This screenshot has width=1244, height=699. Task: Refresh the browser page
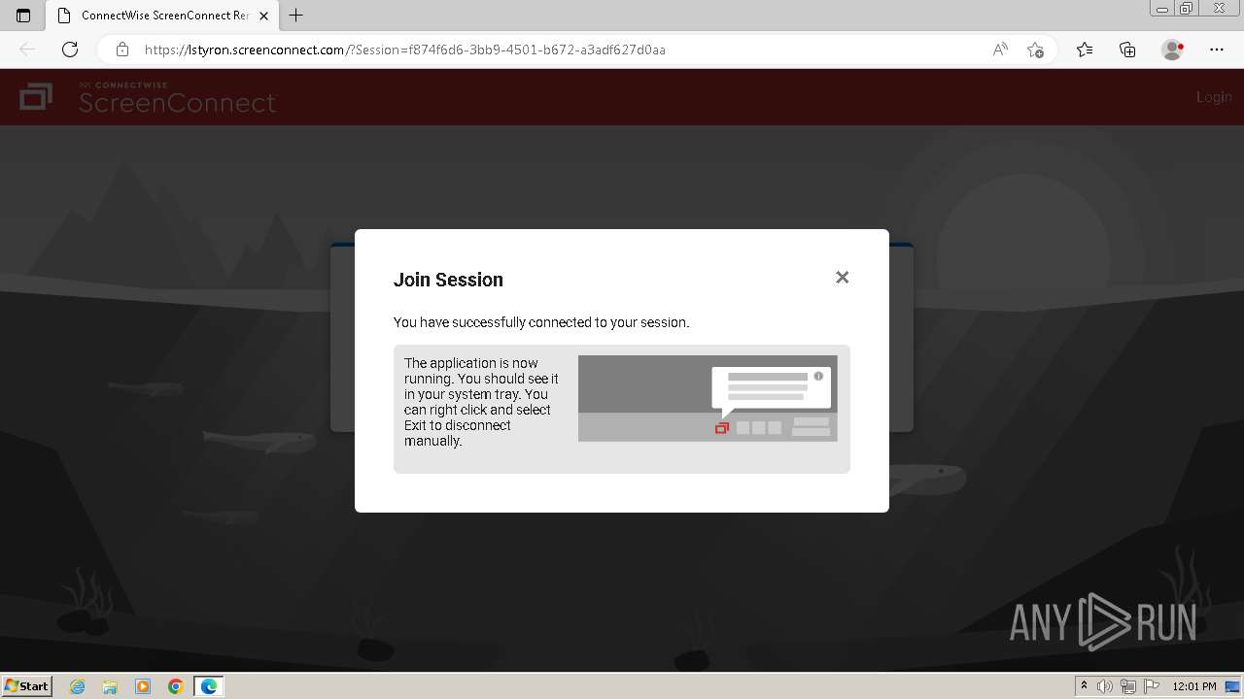click(x=70, y=50)
